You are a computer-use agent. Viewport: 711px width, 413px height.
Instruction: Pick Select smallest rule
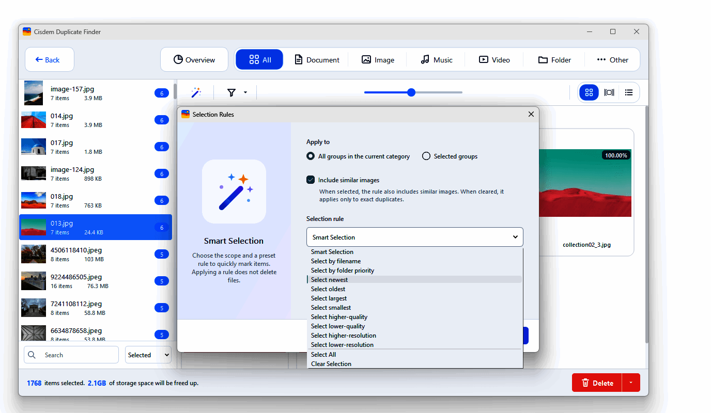click(x=414, y=308)
